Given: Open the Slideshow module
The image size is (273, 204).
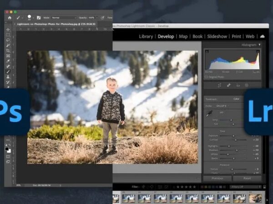Looking at the screenshot, I should pos(217,36).
